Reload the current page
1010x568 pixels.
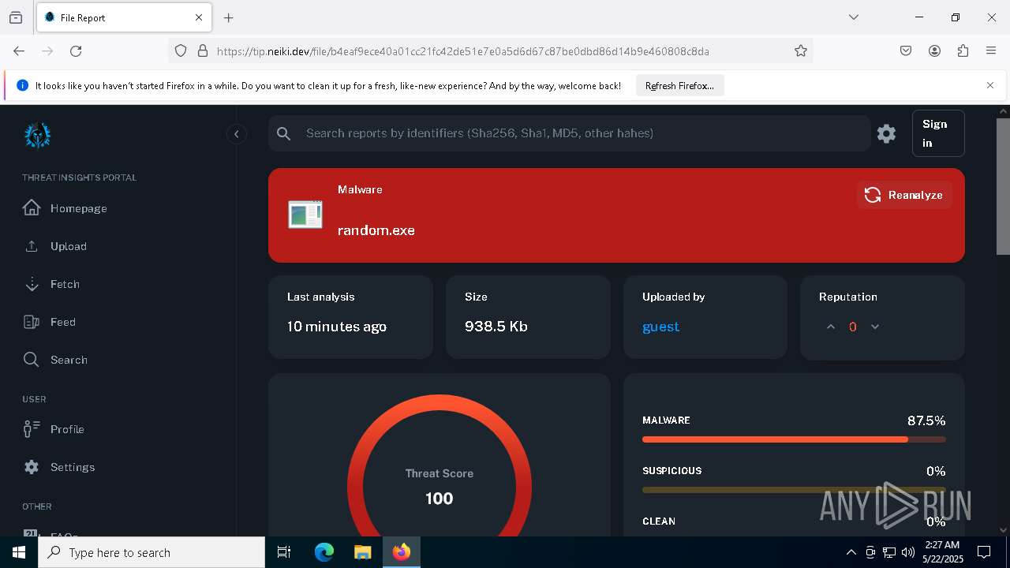coord(76,50)
